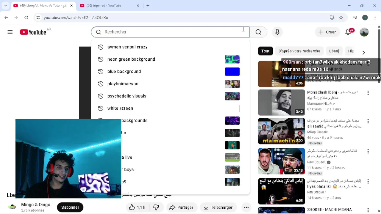
Task: Go forward using the browser forward arrow
Action: click(x=16, y=18)
